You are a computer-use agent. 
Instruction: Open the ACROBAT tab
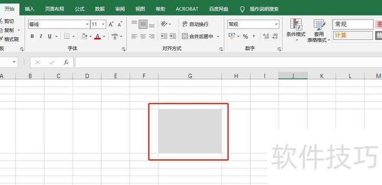pos(187,9)
